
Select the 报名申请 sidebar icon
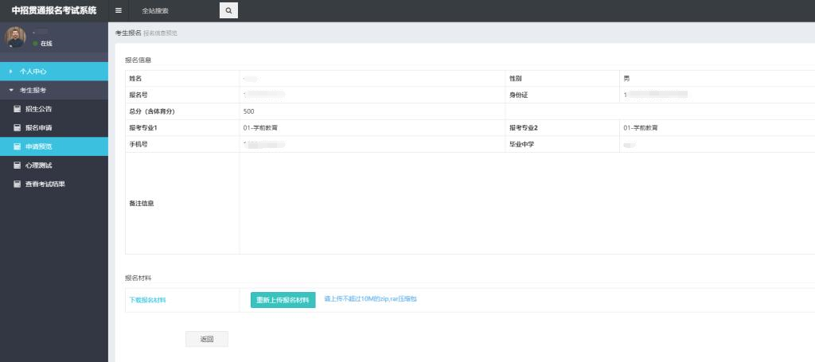tap(17, 128)
